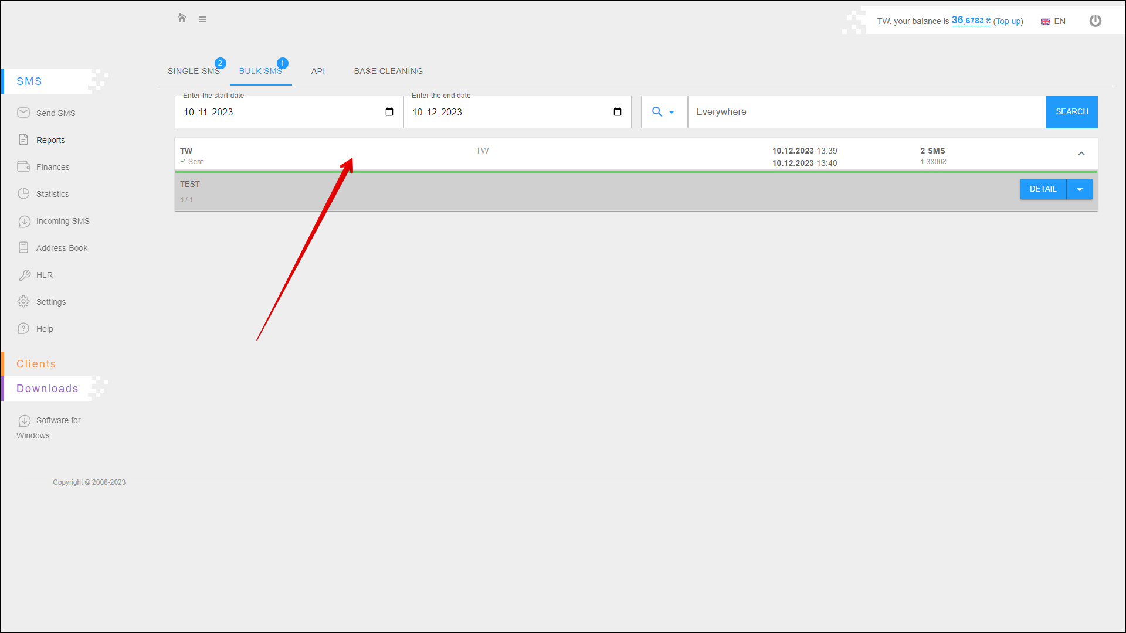This screenshot has height=633, width=1126.
Task: Switch language using EN flag selector
Action: click(x=1053, y=22)
